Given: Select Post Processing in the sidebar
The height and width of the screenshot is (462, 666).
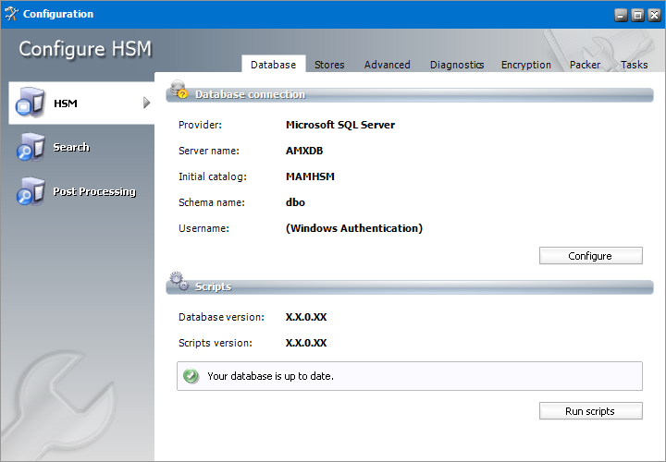Looking at the screenshot, I should pyautogui.click(x=93, y=192).
